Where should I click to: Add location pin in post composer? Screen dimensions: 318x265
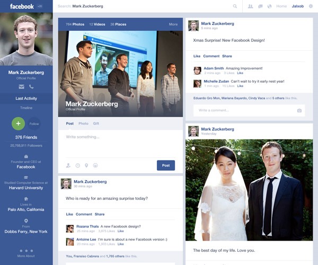coord(86,165)
